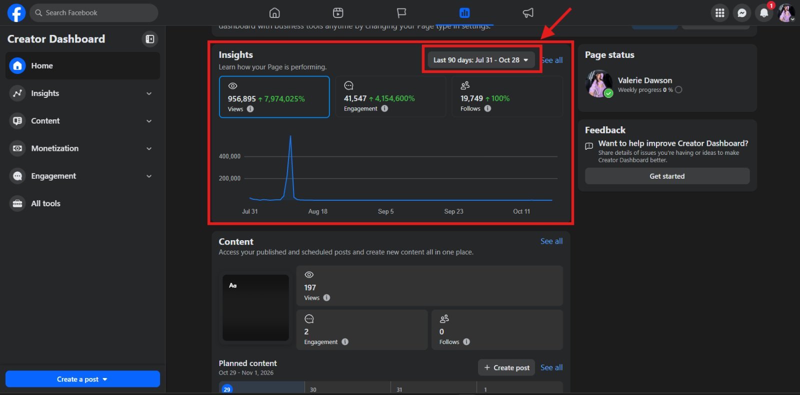
Task: Click the info icon next to Content Engagement 2
Action: tap(345, 342)
